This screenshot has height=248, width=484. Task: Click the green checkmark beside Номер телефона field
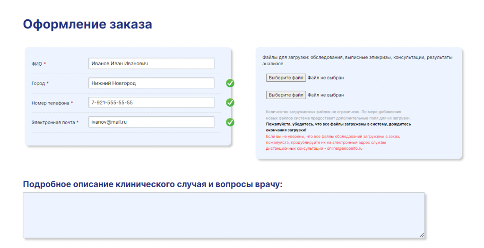(x=230, y=103)
